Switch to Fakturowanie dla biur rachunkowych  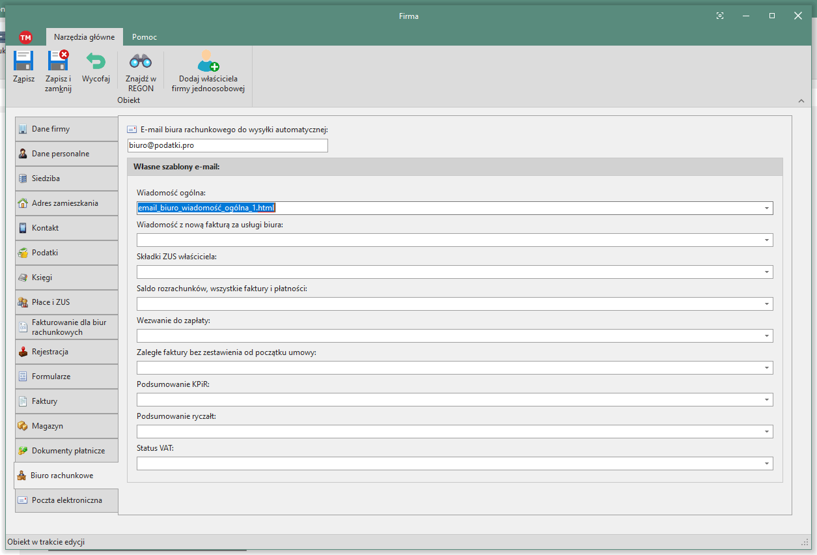(66, 327)
